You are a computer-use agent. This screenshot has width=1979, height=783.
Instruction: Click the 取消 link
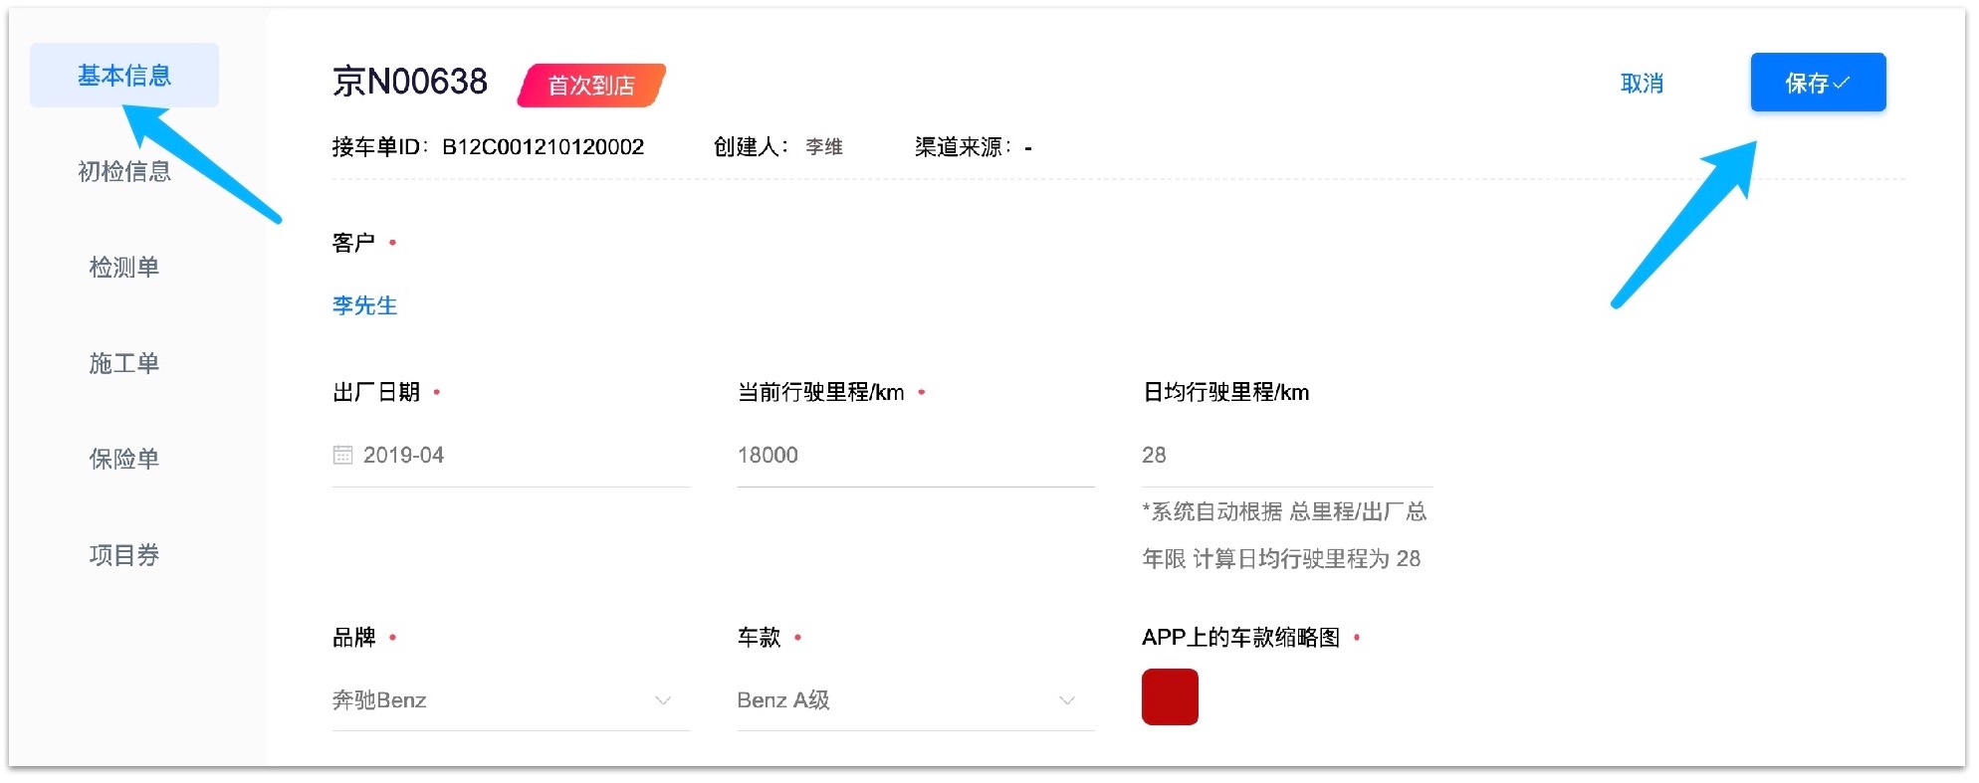(1642, 84)
